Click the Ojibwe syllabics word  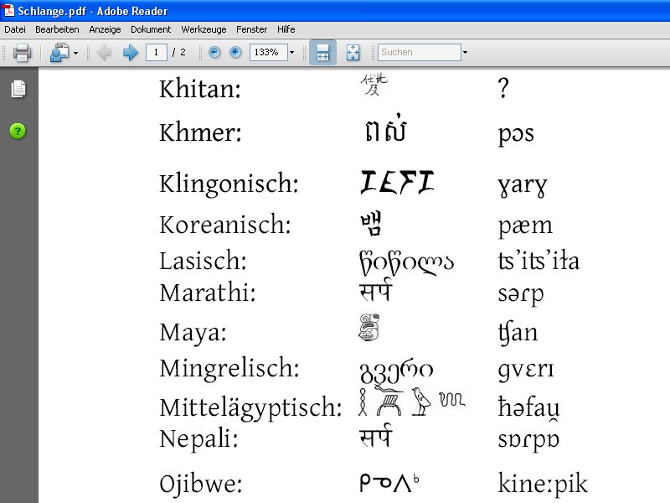[389, 483]
